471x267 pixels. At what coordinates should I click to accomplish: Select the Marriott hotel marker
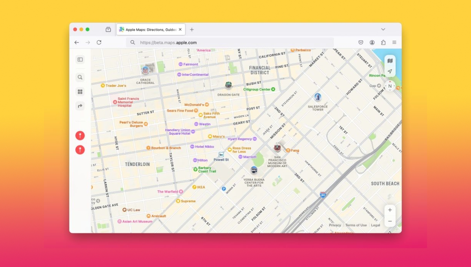click(240, 157)
